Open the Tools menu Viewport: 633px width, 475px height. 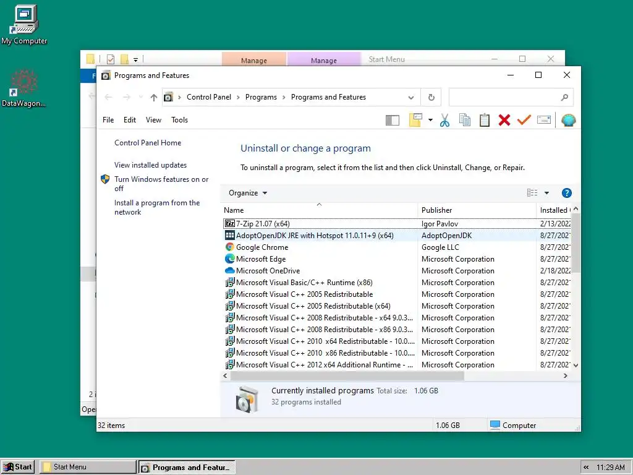point(179,120)
